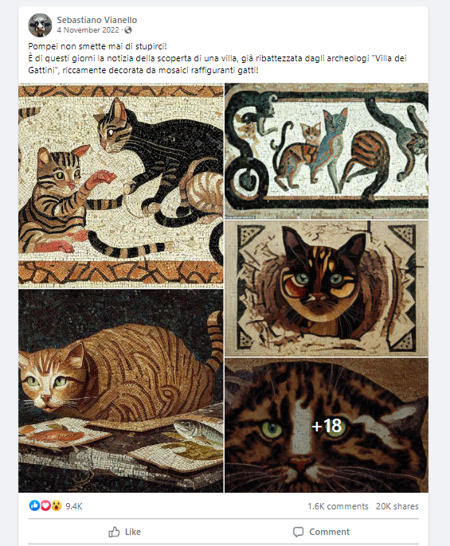The image size is (450, 546).
Task: Select the Comment button label
Action: click(x=329, y=532)
